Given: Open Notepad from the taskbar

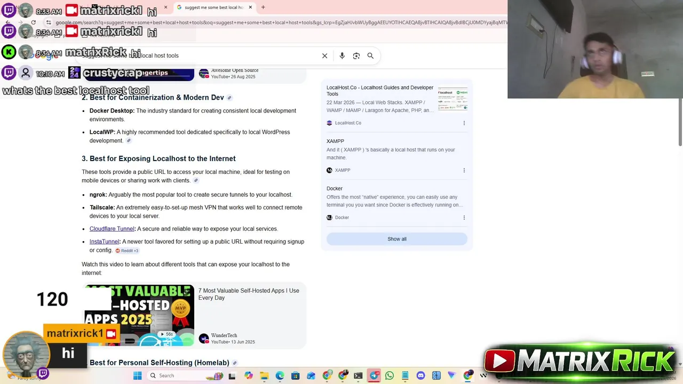Looking at the screenshot, I should coord(405,375).
